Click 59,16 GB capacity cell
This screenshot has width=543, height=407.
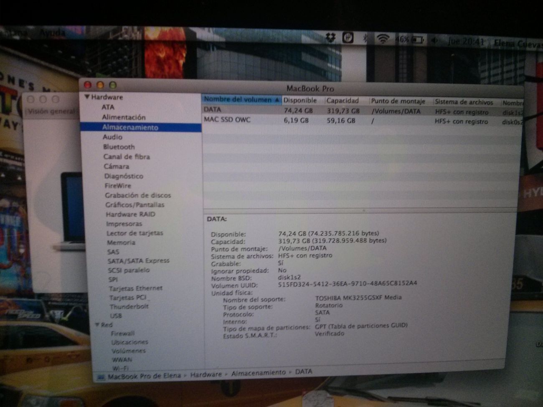pos(341,121)
